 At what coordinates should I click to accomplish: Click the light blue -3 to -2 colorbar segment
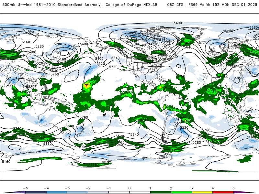[77, 192]
